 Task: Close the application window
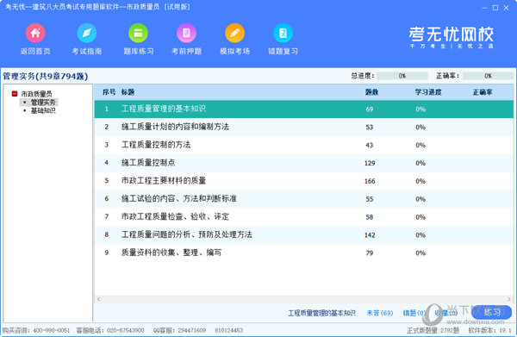coord(506,8)
